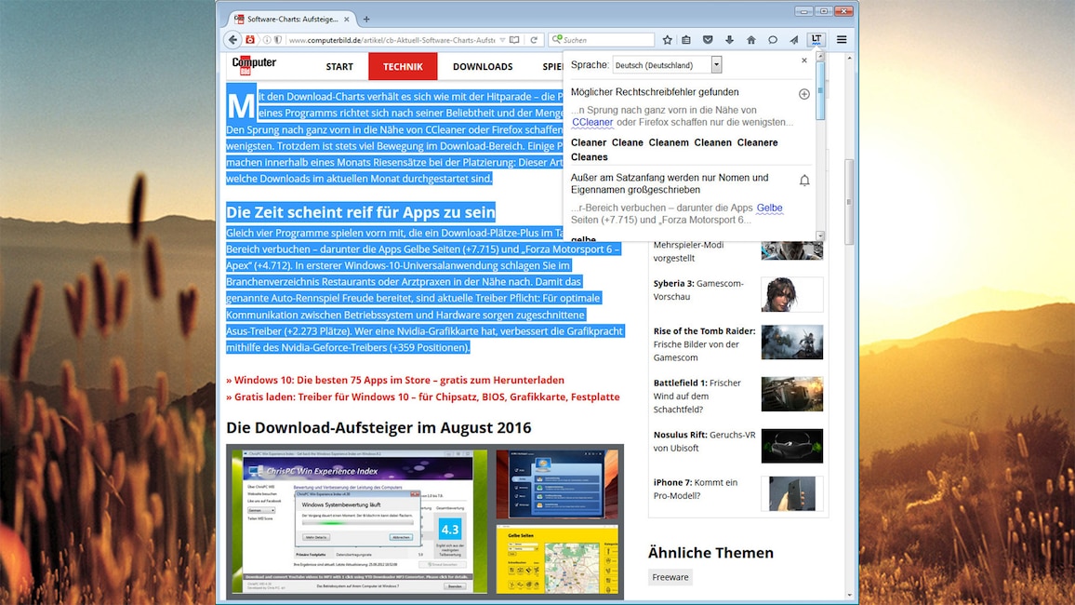The image size is (1075, 605).
Task: Open the Pocket icon in the toolbar
Action: pyautogui.click(x=708, y=40)
